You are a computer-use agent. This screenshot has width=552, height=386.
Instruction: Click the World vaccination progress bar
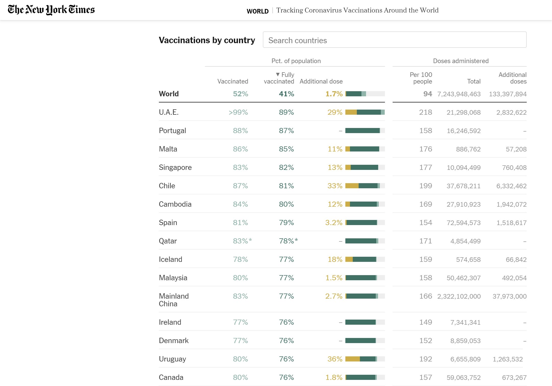click(x=365, y=94)
